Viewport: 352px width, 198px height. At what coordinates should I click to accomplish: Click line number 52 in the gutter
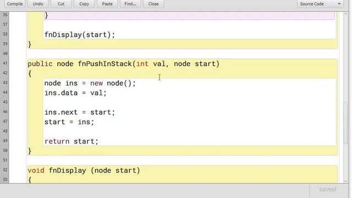(x=5, y=170)
